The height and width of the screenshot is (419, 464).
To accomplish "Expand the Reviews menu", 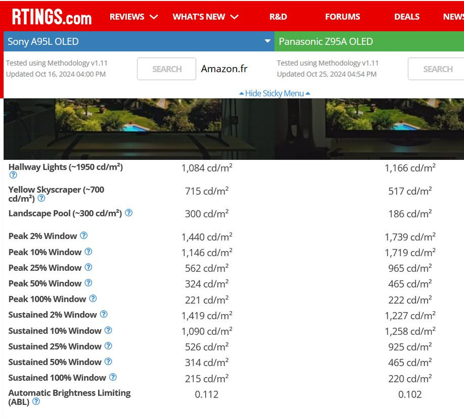I will point(133,17).
